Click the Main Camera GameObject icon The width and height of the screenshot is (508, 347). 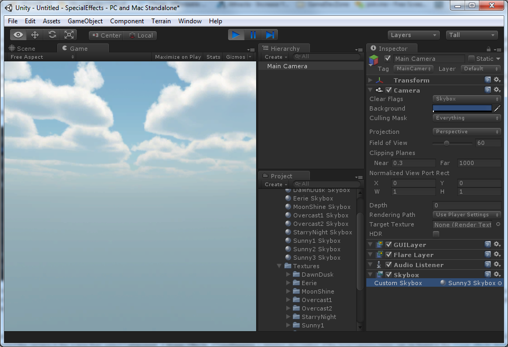[x=374, y=60]
